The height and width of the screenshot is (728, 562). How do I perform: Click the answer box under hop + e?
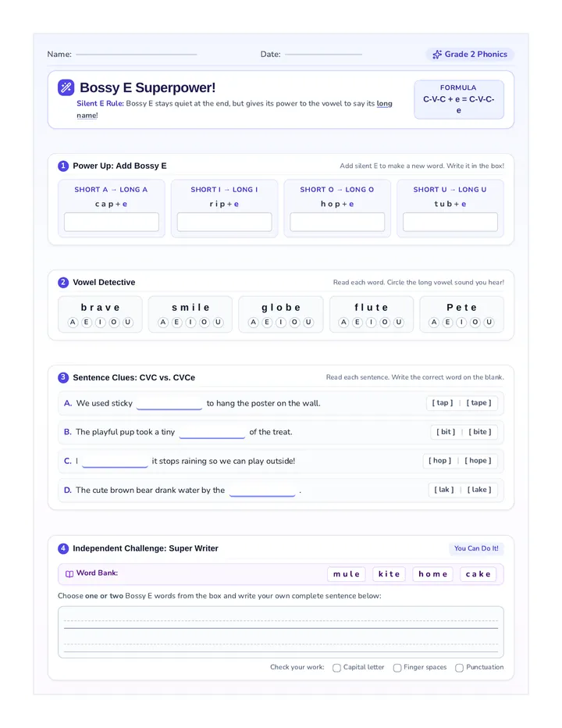pos(337,222)
